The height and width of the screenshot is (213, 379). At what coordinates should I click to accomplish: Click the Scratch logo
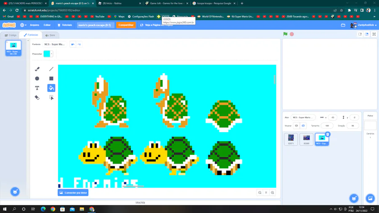(x=9, y=25)
